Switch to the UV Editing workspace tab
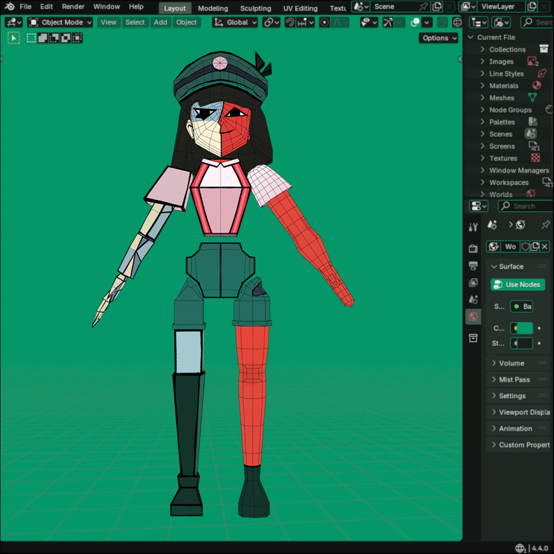The width and height of the screenshot is (554, 554). (300, 8)
